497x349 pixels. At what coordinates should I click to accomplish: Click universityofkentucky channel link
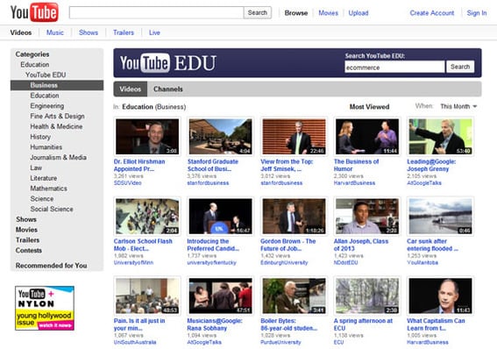click(x=211, y=263)
